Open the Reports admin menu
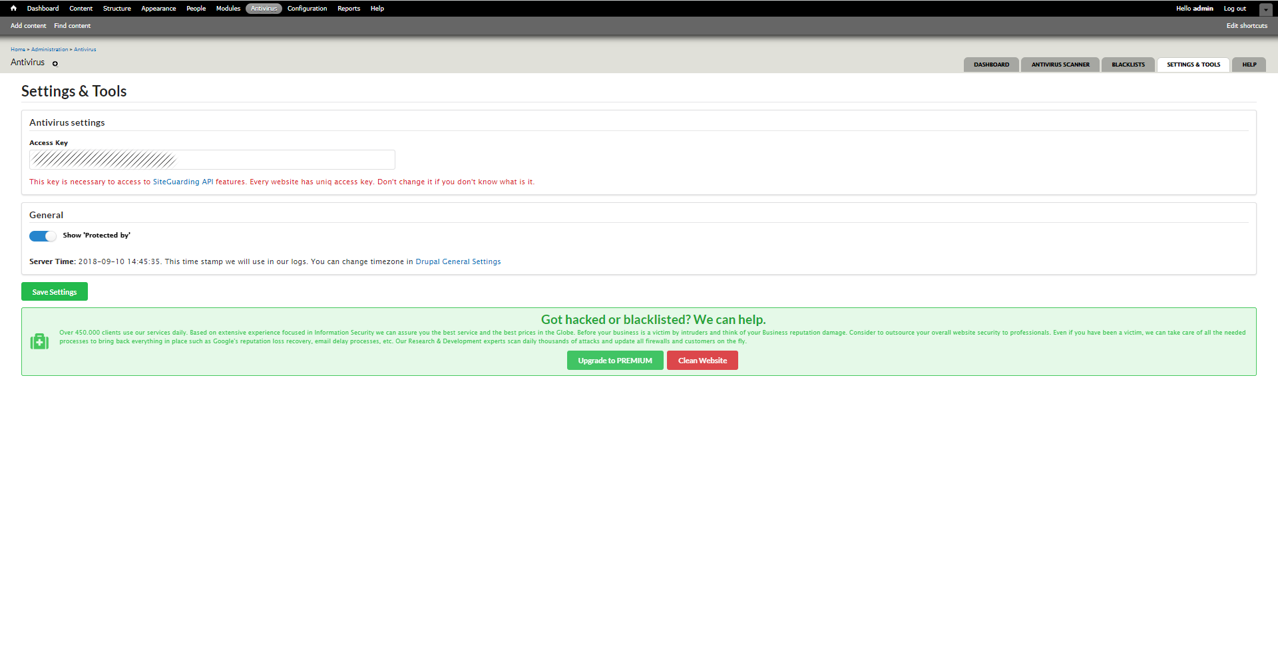The width and height of the screenshot is (1278, 646). (349, 9)
